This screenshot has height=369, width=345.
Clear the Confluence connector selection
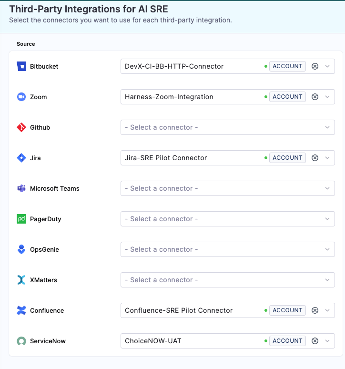pos(315,310)
